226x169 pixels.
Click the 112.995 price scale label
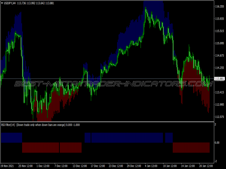coord(219,105)
